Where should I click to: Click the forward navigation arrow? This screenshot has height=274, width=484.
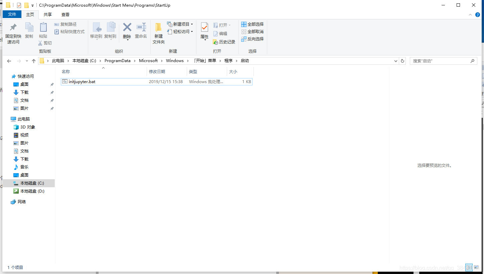tap(19, 61)
